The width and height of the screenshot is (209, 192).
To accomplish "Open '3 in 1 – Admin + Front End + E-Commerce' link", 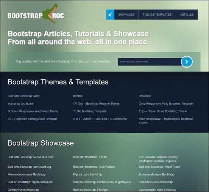I will pyautogui.click(x=100, y=119).
